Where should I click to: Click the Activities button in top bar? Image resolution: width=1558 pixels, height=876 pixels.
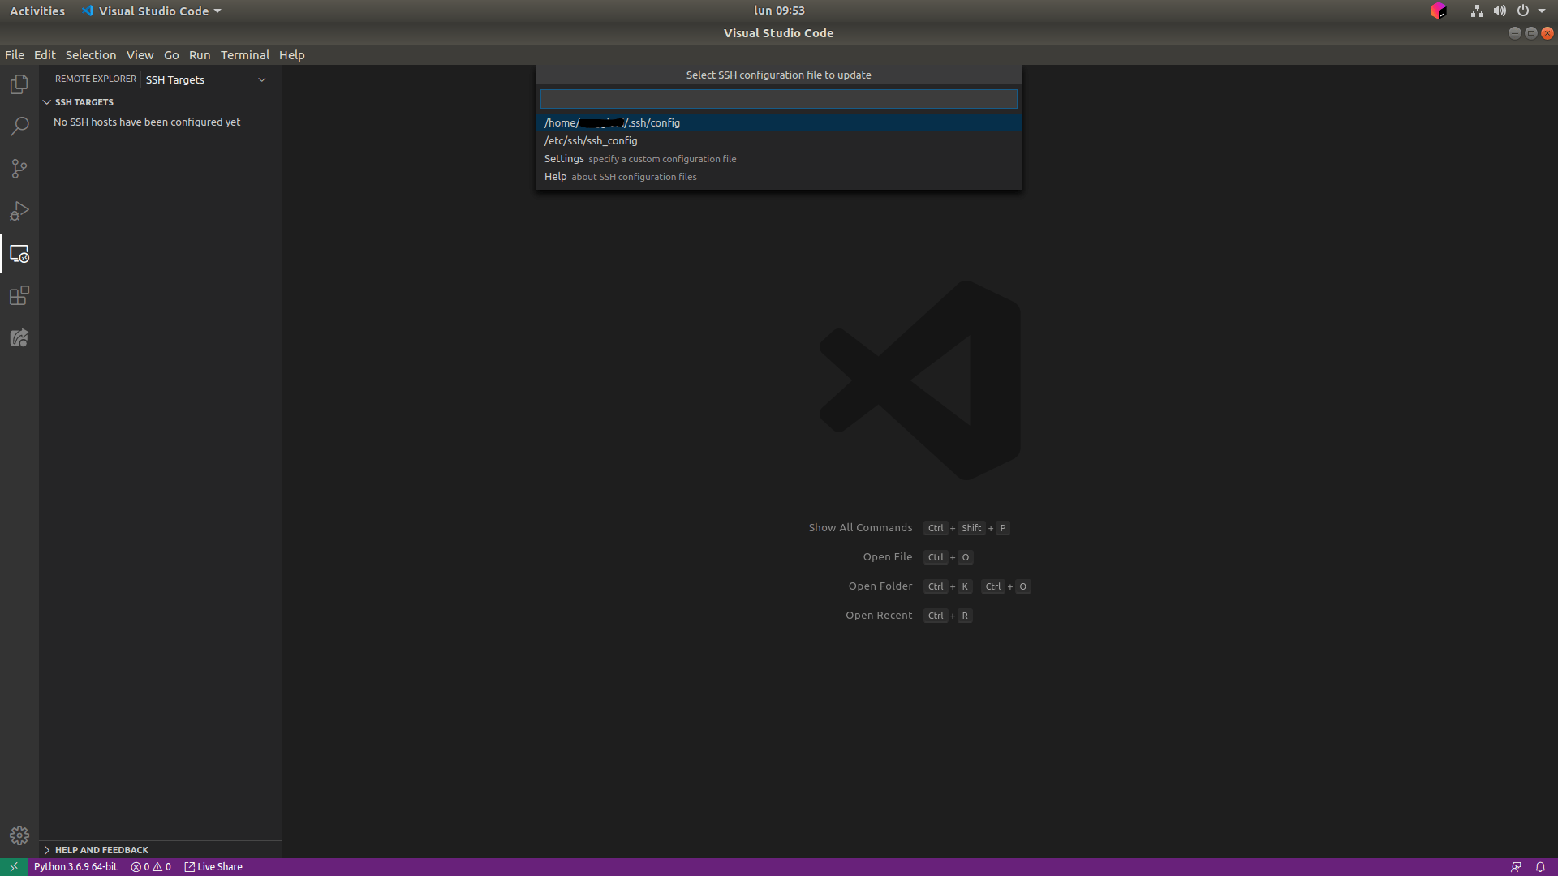pyautogui.click(x=37, y=11)
